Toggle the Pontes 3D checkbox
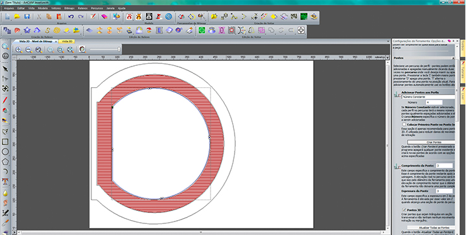 point(404,210)
